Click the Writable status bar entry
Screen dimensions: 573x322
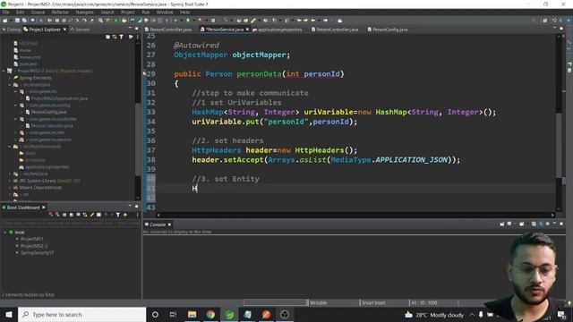click(x=319, y=302)
